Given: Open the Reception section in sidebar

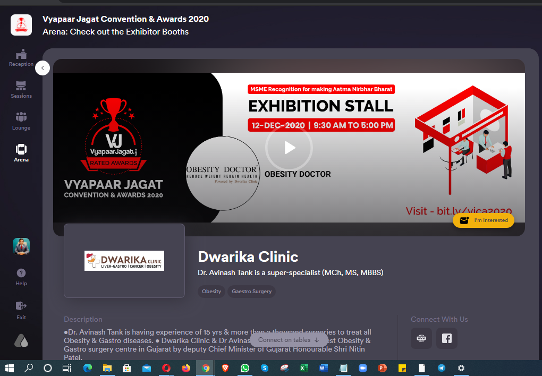Looking at the screenshot, I should point(21,58).
